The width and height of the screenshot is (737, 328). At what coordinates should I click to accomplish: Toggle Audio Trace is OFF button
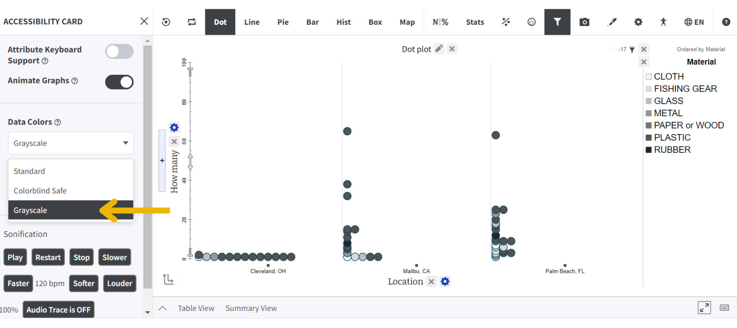click(59, 310)
